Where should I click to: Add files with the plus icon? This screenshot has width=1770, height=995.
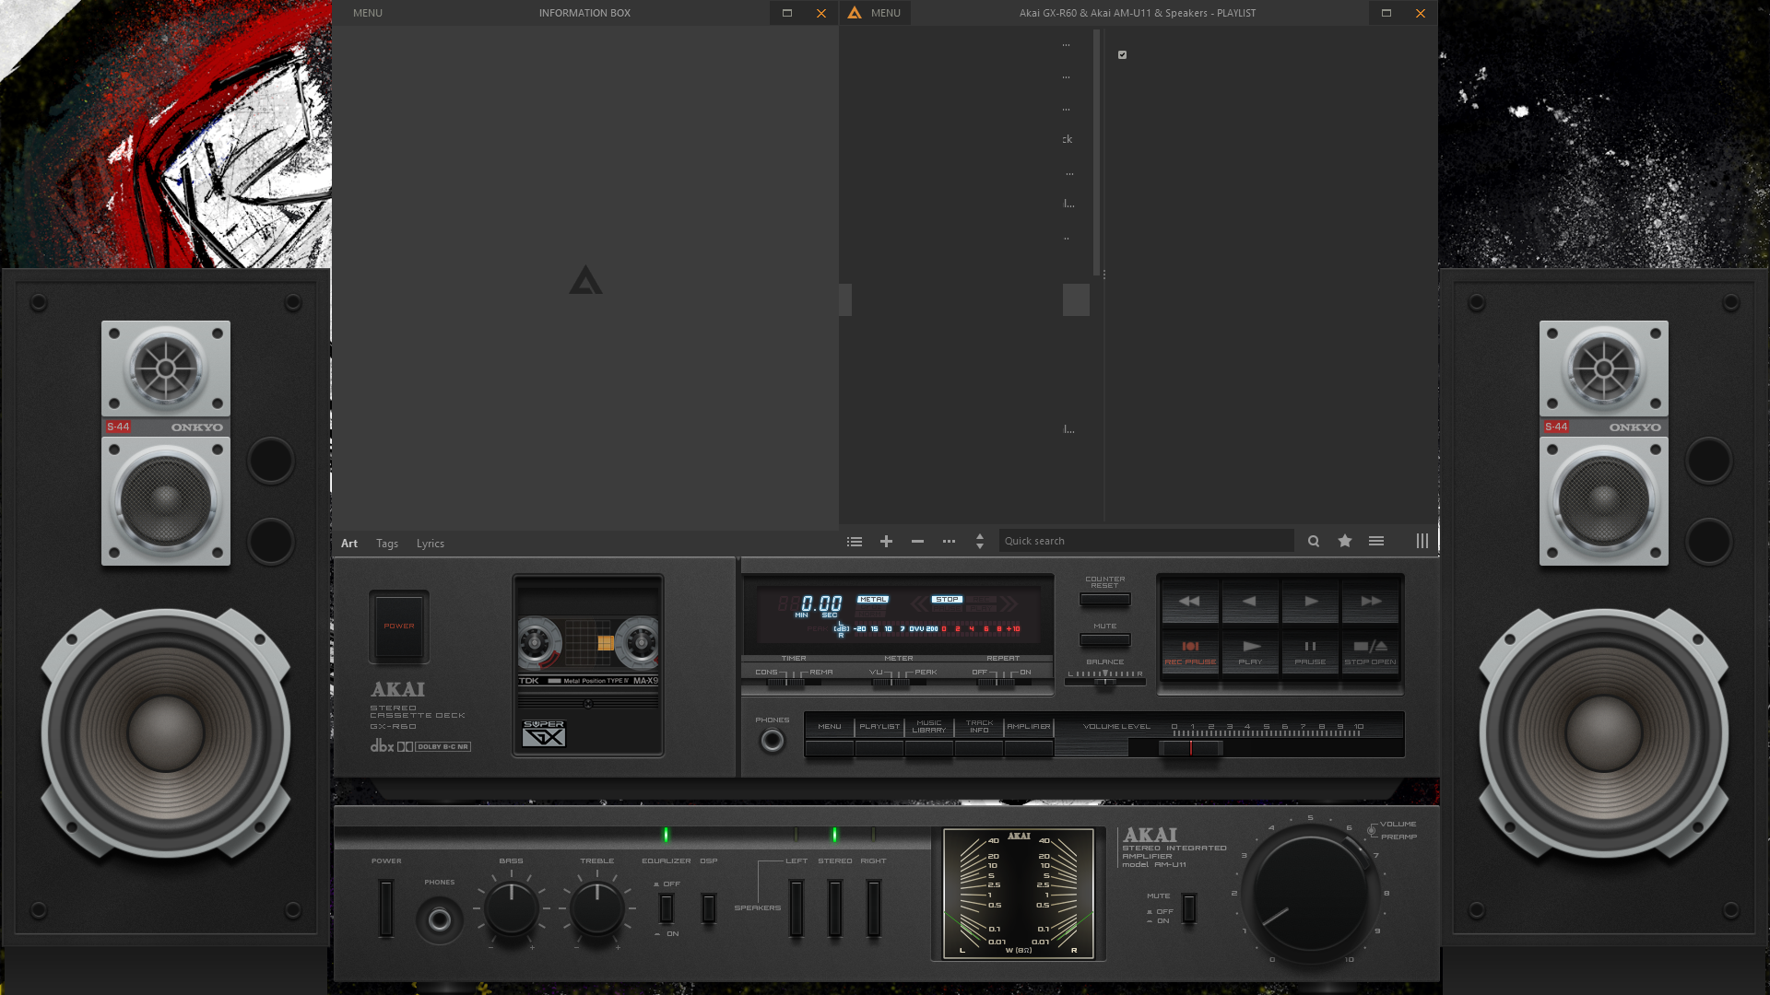(x=886, y=541)
